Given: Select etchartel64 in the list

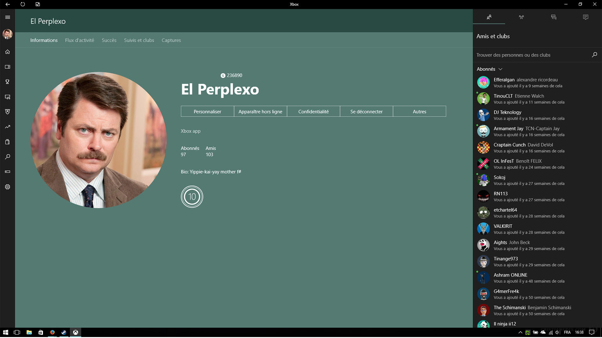Looking at the screenshot, I should tap(537, 213).
